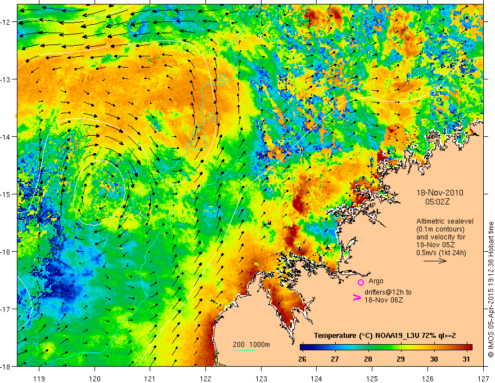This screenshot has width=495, height=383.
Task: Click the 0.5m/s velocity scale arrow
Action: point(435,261)
